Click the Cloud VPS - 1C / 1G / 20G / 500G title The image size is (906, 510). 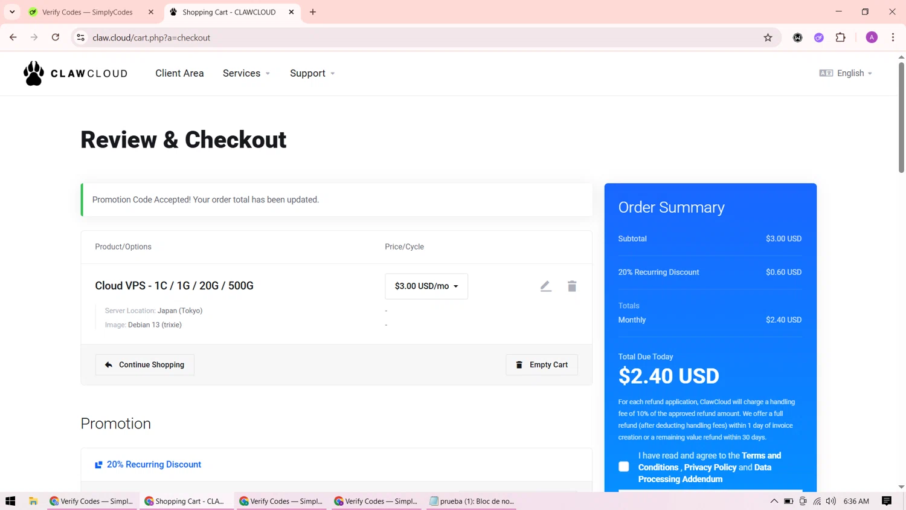(174, 286)
